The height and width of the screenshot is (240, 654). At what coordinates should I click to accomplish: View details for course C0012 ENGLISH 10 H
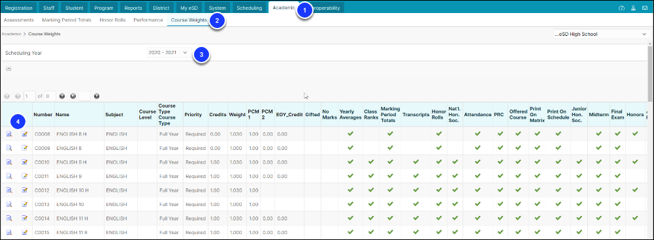pos(9,190)
